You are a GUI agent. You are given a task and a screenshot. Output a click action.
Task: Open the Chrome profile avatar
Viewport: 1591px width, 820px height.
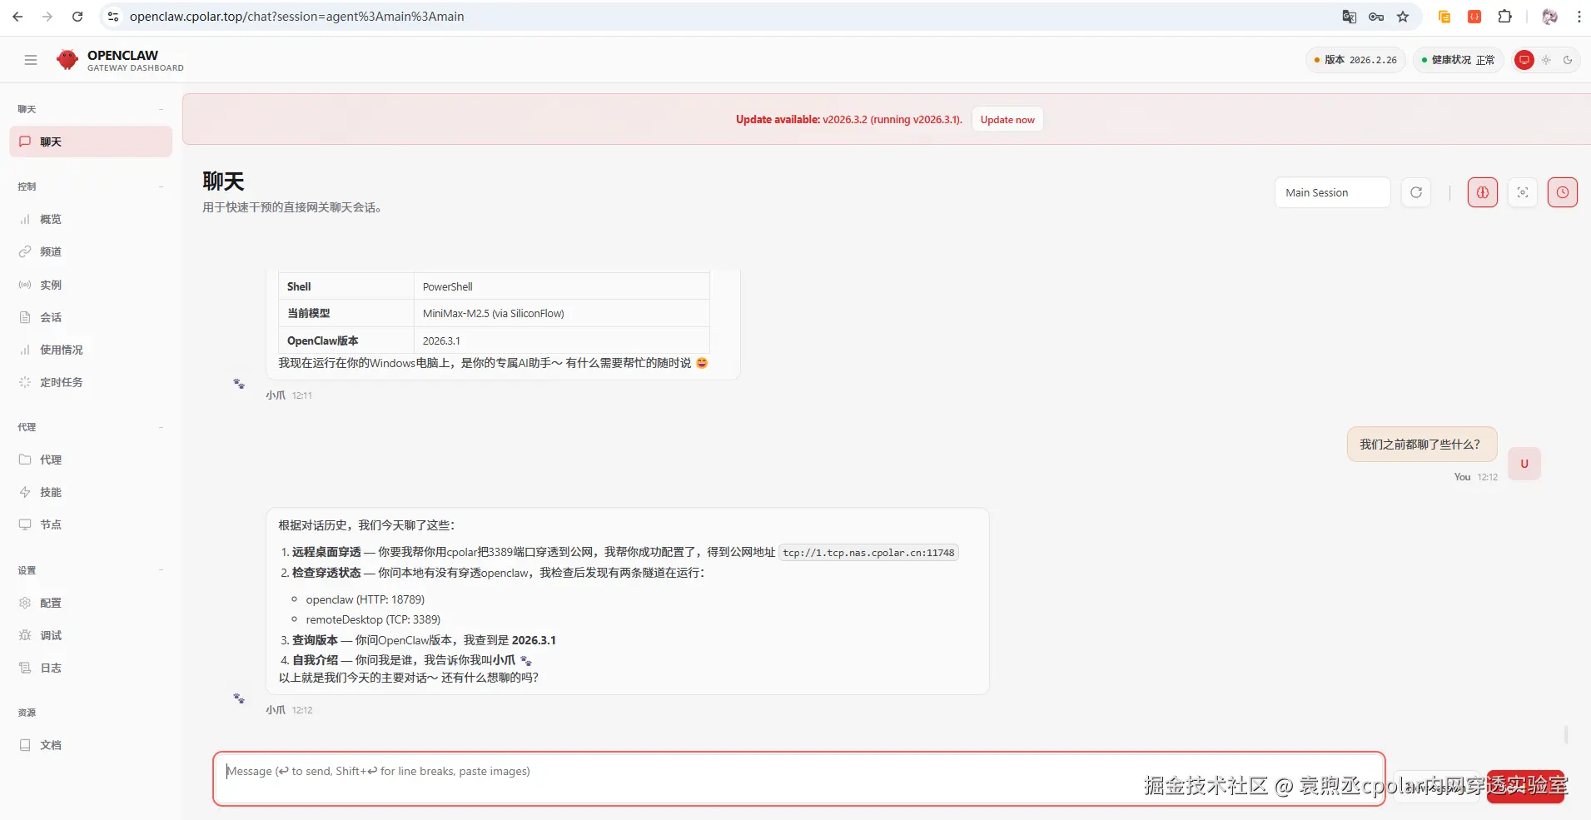coord(1549,17)
